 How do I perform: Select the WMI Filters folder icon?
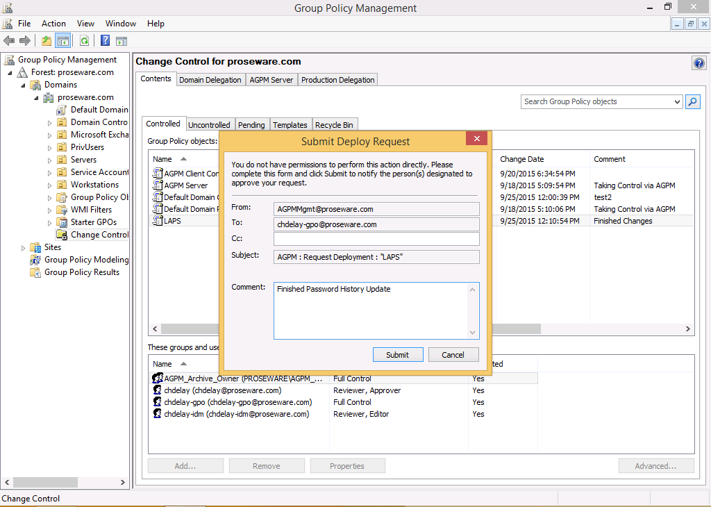click(x=62, y=210)
